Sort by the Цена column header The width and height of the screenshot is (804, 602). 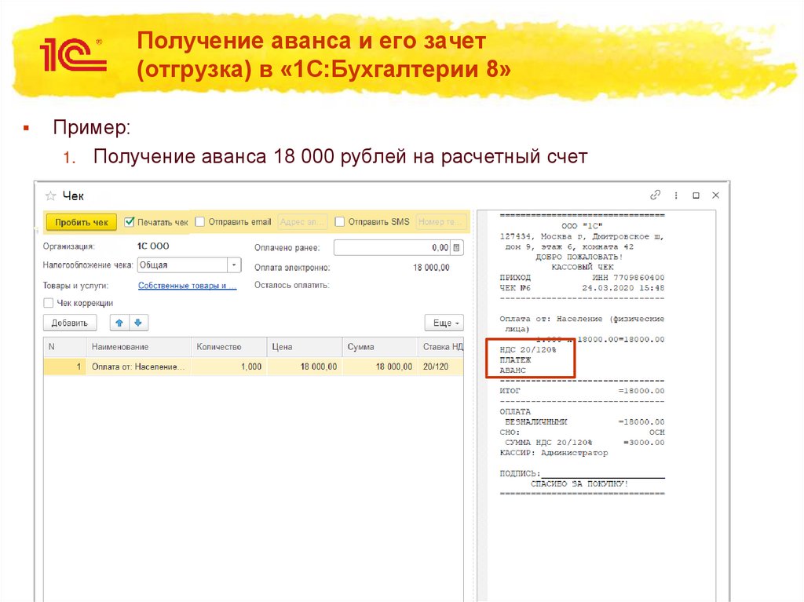(x=305, y=347)
